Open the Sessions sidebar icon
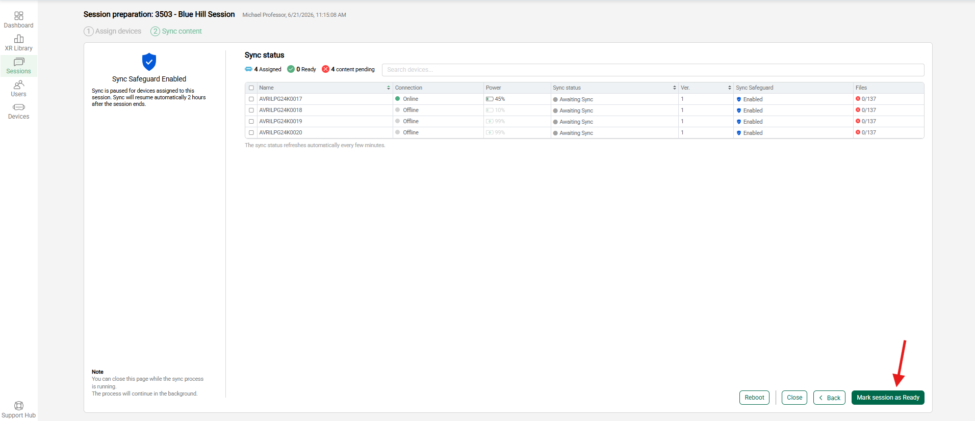 pyautogui.click(x=19, y=62)
